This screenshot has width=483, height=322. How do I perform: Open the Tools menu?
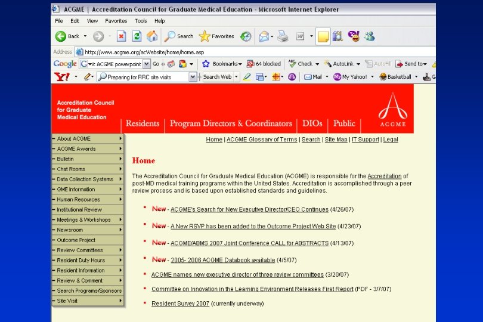pos(141,21)
